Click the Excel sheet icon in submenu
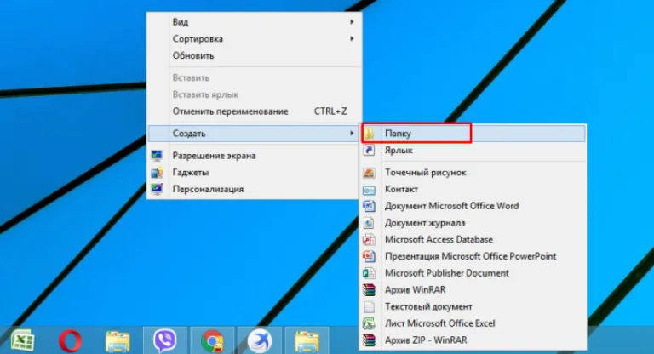The height and width of the screenshot is (354, 654). coord(369,323)
